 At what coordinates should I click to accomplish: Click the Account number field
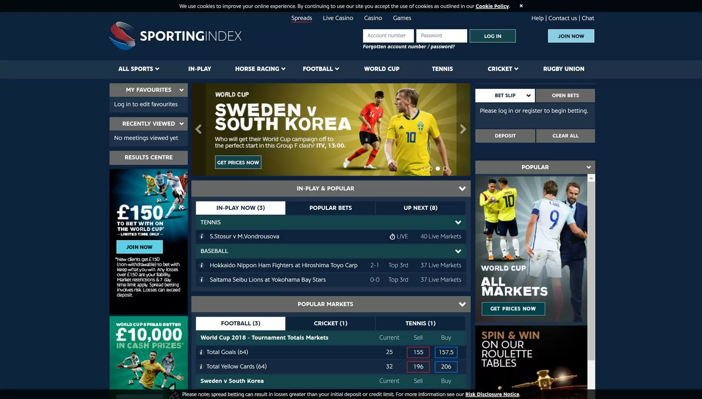388,36
